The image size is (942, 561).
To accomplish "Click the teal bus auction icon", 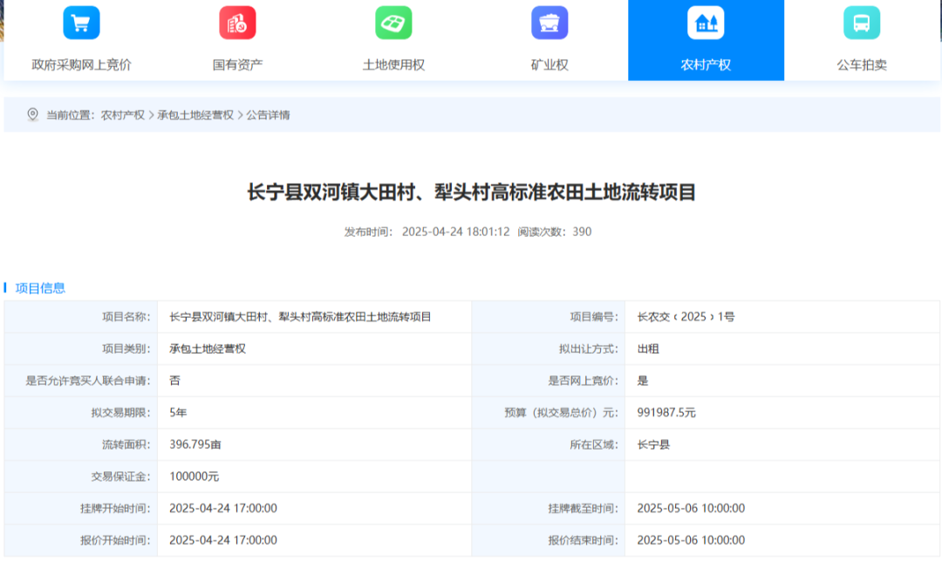I will coord(862,24).
